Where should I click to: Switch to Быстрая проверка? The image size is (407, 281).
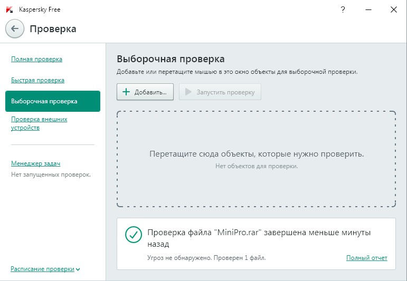coord(37,80)
